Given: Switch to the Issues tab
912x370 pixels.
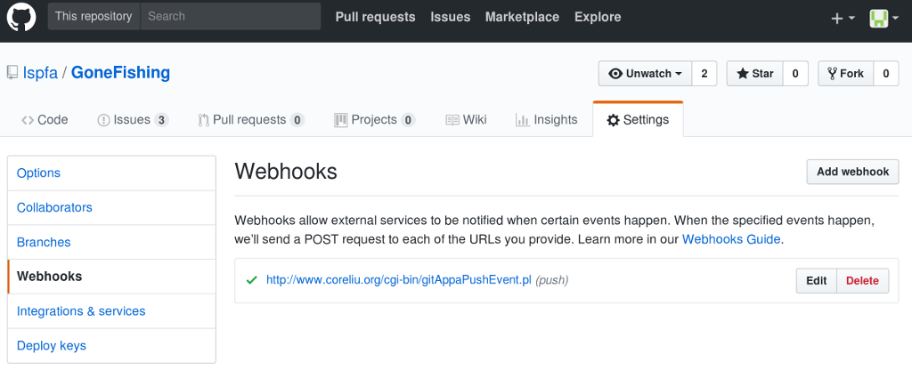Looking at the screenshot, I should click(x=133, y=120).
